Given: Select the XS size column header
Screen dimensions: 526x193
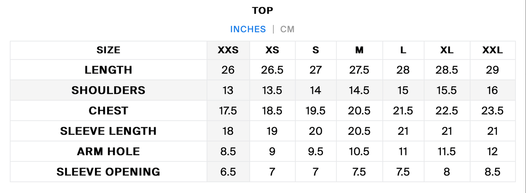Looking at the screenshot, I should (x=272, y=50).
